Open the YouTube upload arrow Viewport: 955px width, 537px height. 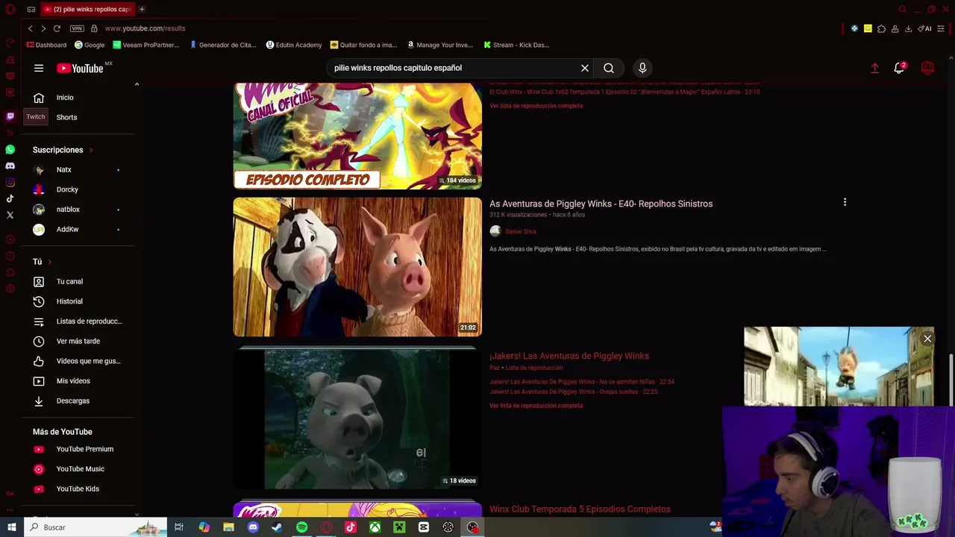(874, 68)
